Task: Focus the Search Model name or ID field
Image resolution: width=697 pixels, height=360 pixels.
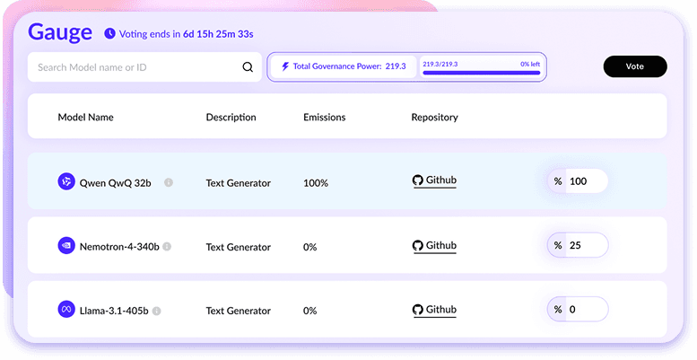Action: click(x=135, y=67)
